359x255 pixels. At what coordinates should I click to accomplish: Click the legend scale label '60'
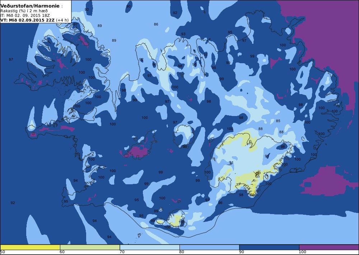62,252
